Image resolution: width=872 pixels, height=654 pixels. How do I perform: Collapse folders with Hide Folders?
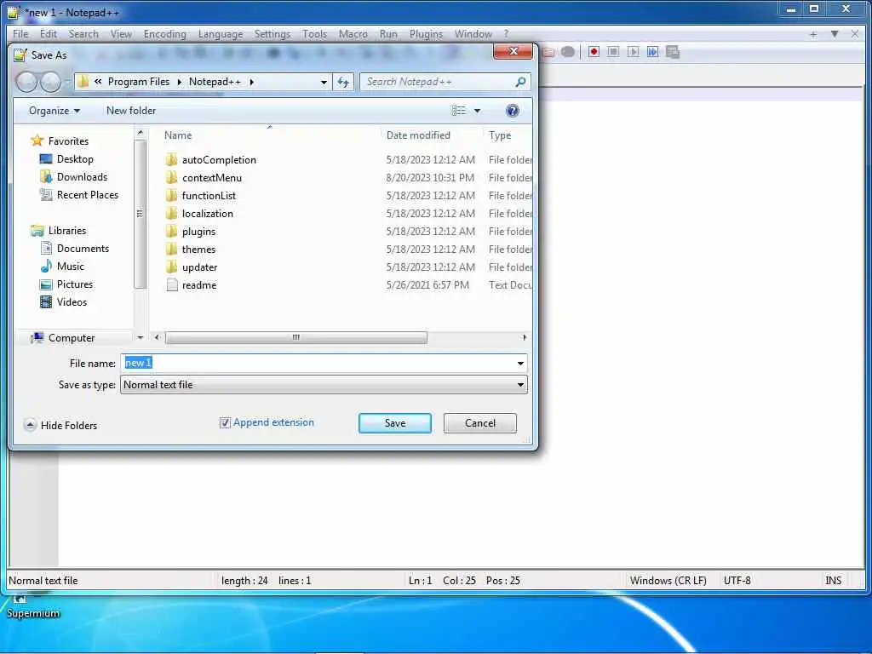[x=60, y=426]
